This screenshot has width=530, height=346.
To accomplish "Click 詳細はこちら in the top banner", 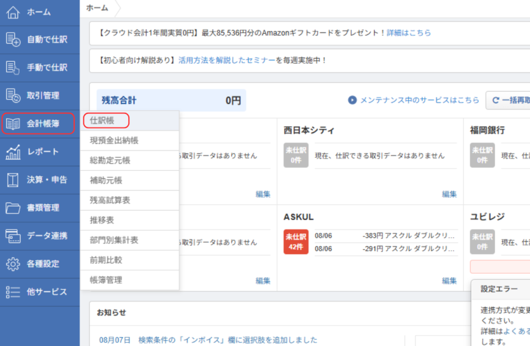I will (409, 33).
